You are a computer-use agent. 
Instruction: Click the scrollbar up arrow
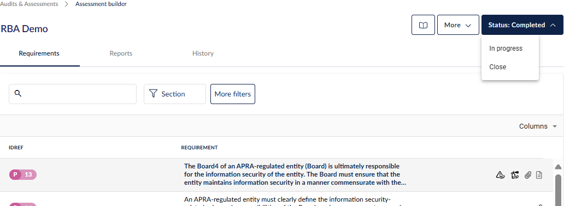pyautogui.click(x=558, y=167)
